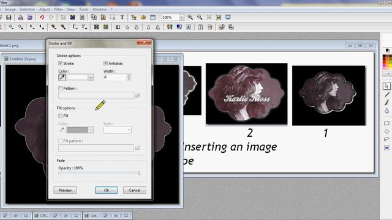Open the stroke Color dropdown arrow
392x220 pixels.
pyautogui.click(x=91, y=78)
